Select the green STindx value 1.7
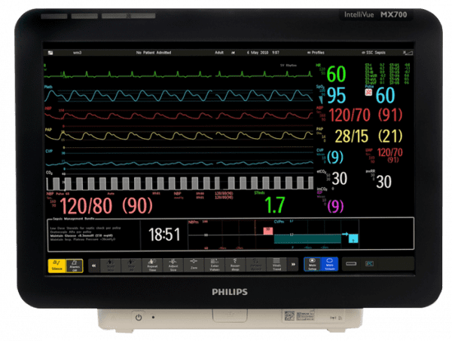 (x=275, y=204)
